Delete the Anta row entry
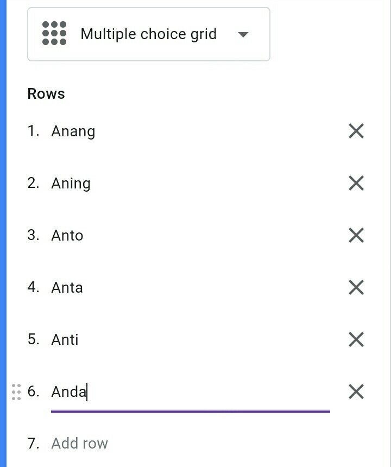The height and width of the screenshot is (467, 391). [x=356, y=287]
